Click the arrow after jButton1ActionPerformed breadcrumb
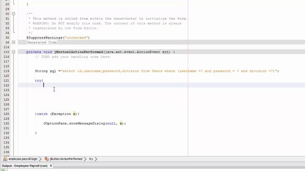This screenshot has height=171, width=305. (85, 159)
